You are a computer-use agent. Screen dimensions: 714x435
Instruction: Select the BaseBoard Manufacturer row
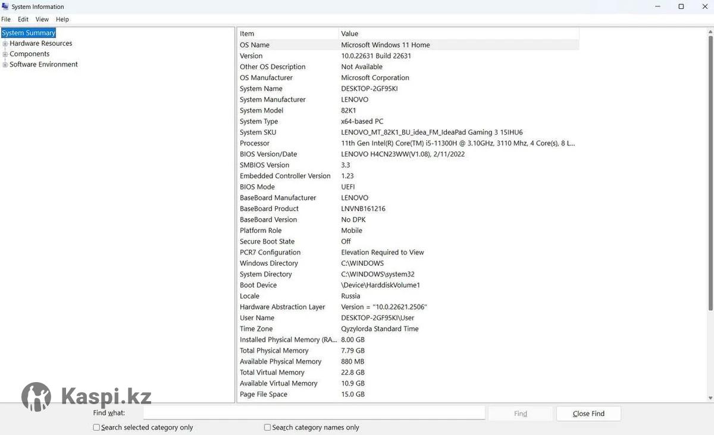408,198
